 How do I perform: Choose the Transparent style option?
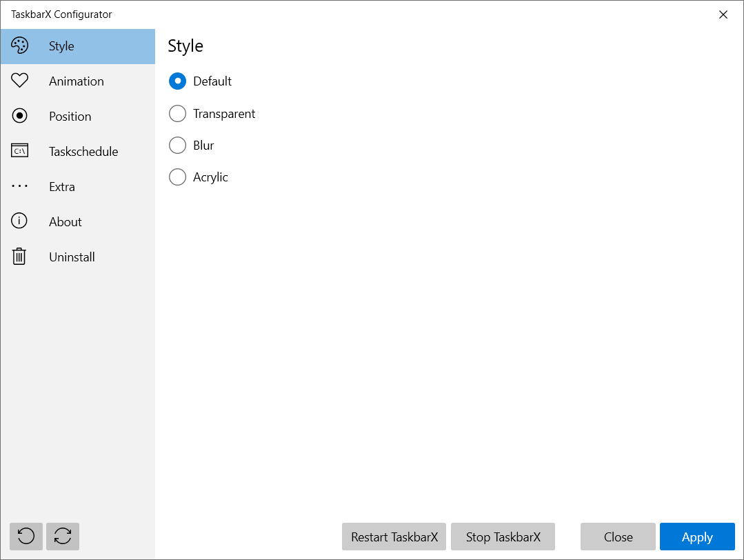[x=177, y=113]
